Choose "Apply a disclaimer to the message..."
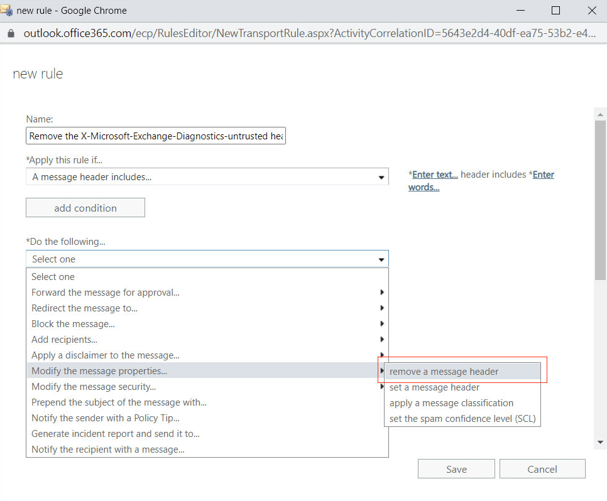 coord(105,355)
